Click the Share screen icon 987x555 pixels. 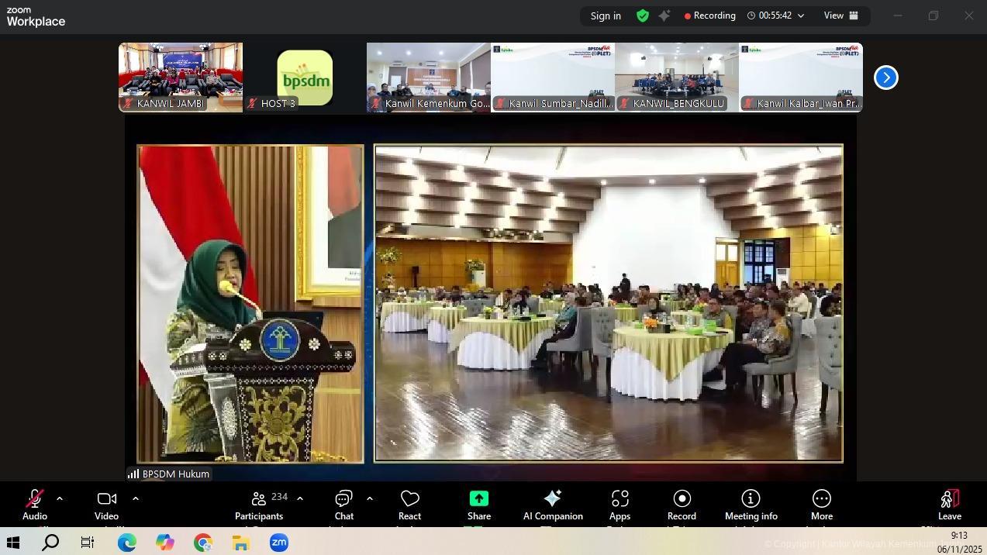tap(478, 505)
